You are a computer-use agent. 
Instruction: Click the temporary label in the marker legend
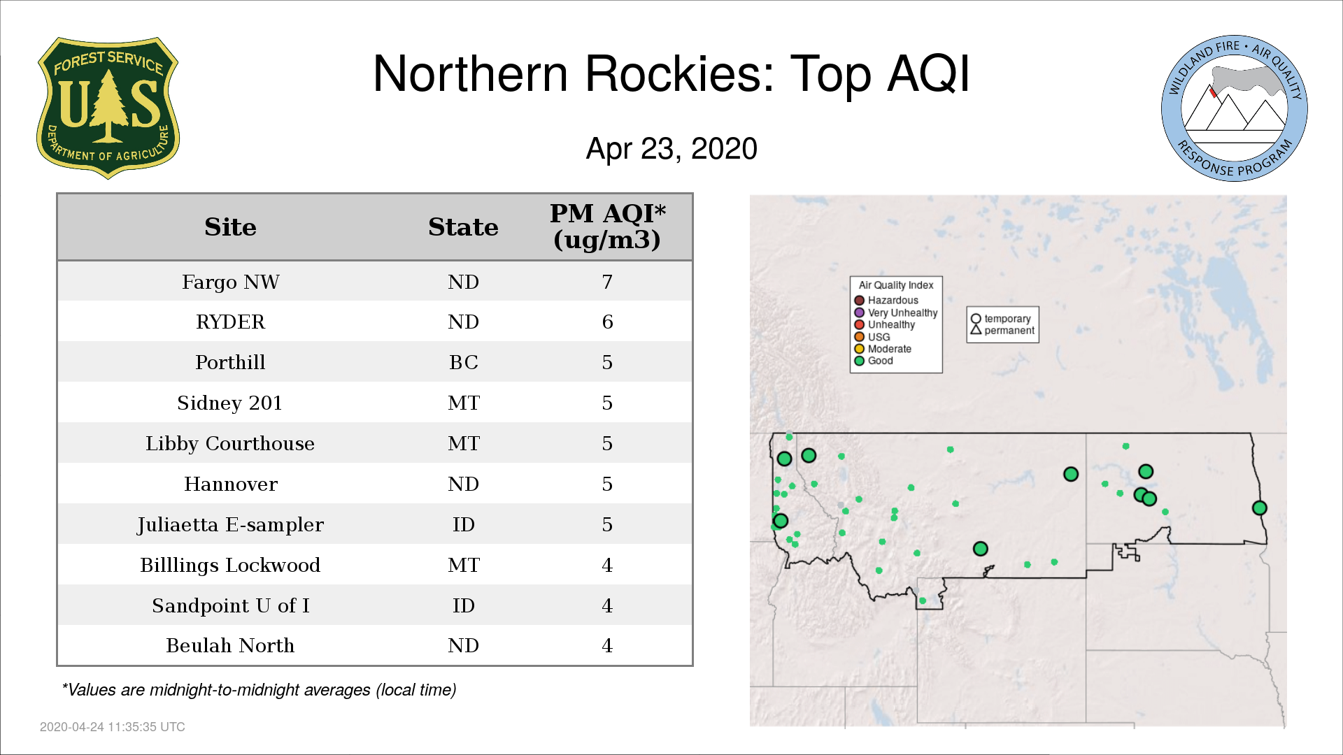tap(1008, 319)
